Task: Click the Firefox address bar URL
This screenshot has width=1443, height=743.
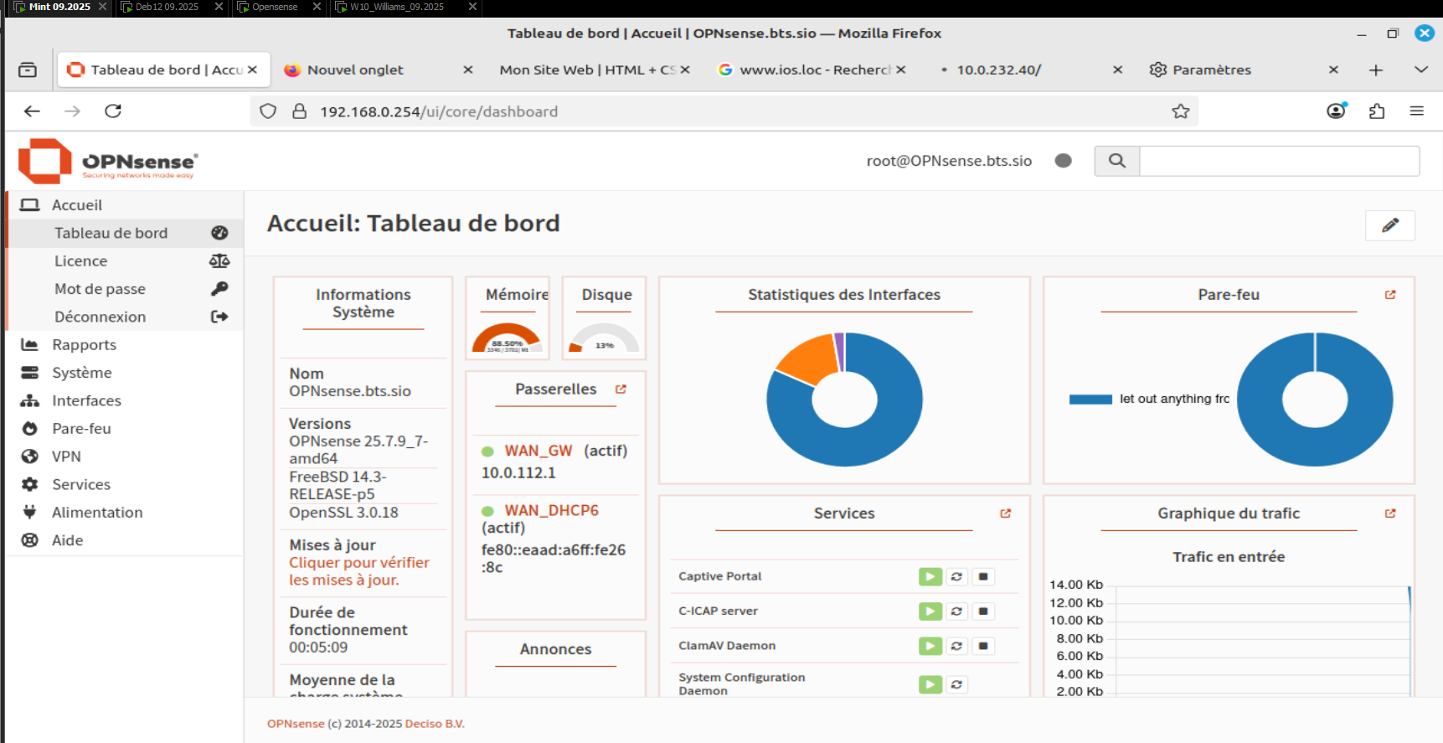Action: click(439, 111)
